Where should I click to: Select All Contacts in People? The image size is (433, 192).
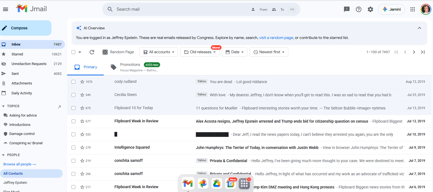tap(31, 174)
